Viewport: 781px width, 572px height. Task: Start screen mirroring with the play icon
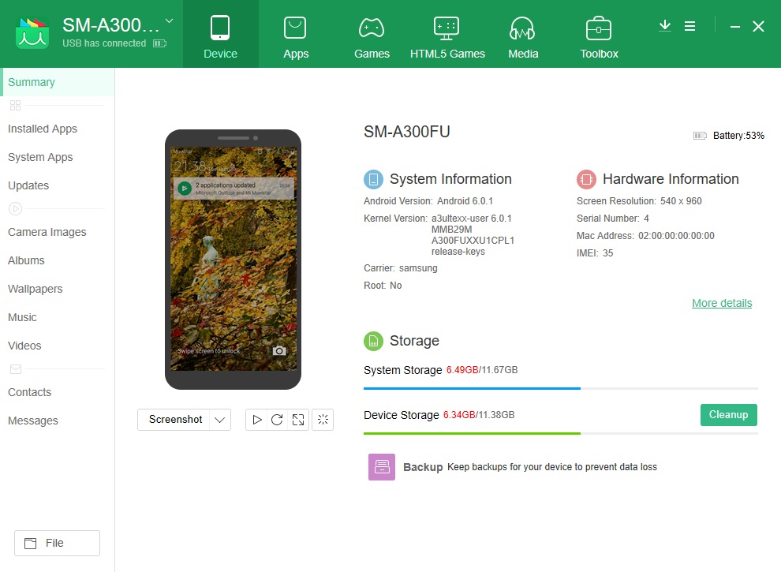click(257, 419)
